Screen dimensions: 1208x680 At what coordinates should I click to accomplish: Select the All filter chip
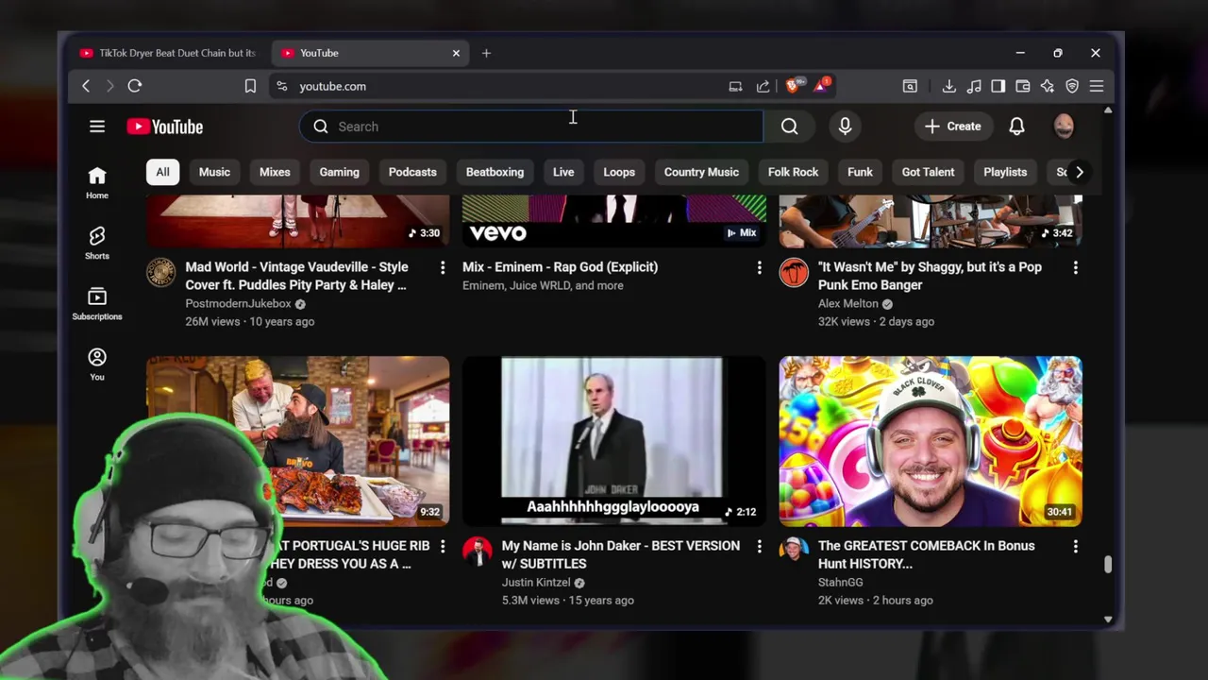[162, 172]
